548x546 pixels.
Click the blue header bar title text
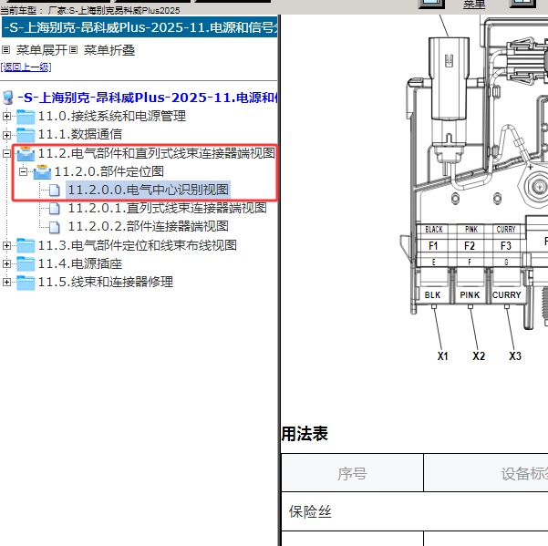pos(140,27)
